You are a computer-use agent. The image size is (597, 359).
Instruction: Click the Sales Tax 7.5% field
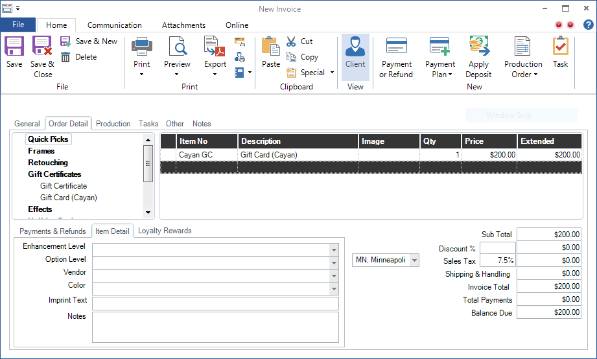click(497, 261)
